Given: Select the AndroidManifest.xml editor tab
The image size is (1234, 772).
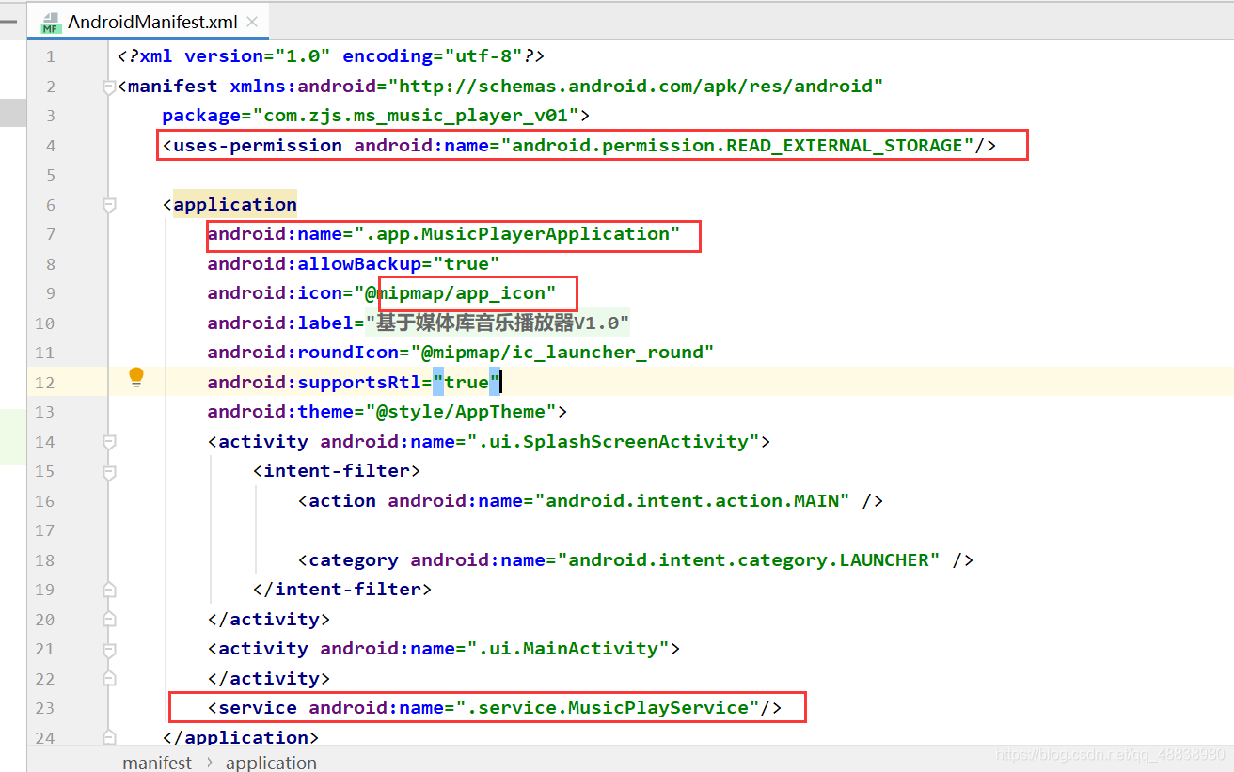Looking at the screenshot, I should pyautogui.click(x=150, y=22).
